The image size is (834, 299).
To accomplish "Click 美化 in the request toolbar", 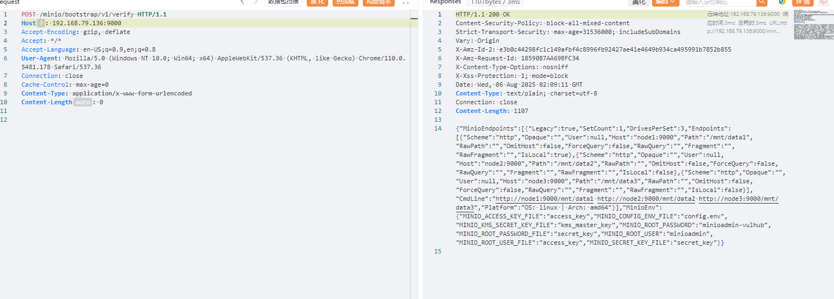I will (x=317, y=2).
